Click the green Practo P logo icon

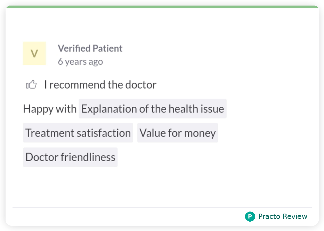pyautogui.click(x=250, y=216)
